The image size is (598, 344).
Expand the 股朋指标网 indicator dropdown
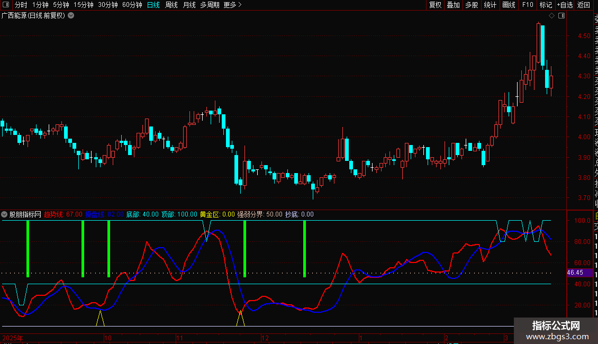click(4, 214)
